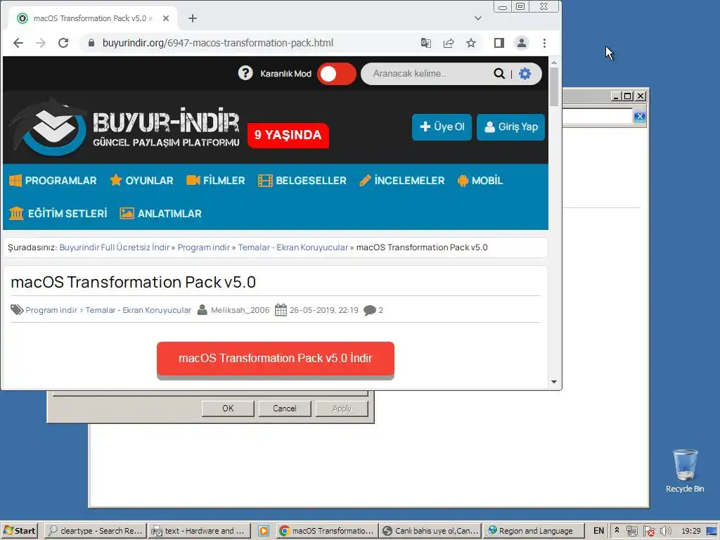Image resolution: width=720 pixels, height=540 pixels.
Task: Open the Chrome side panel icon
Action: point(499,43)
